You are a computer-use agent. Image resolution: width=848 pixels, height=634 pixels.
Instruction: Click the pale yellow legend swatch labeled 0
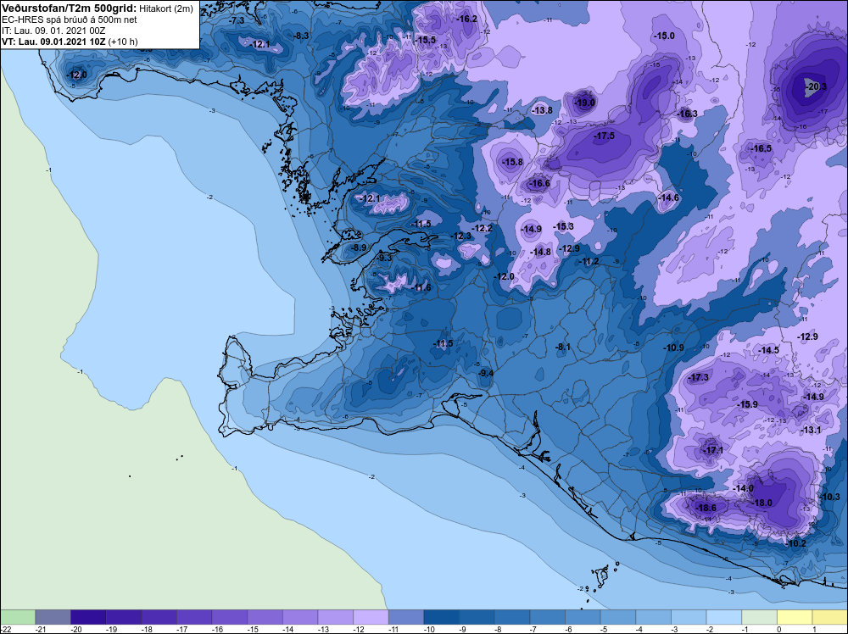[795, 617]
